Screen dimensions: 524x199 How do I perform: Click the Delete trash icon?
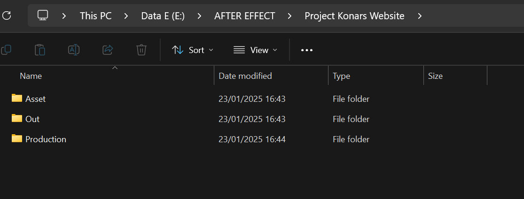[x=141, y=50]
